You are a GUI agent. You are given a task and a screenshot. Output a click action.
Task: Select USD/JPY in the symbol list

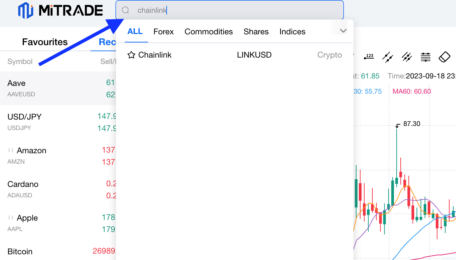(x=57, y=122)
